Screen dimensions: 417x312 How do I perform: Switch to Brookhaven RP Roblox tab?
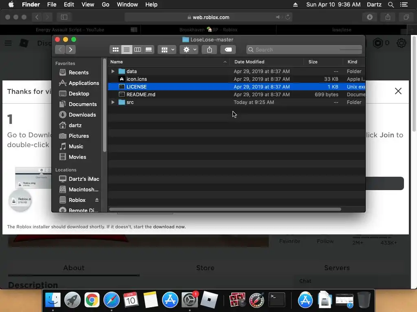click(208, 30)
